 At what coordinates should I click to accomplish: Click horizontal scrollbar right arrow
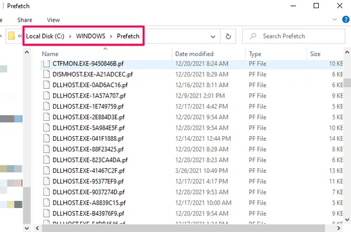click(339, 228)
